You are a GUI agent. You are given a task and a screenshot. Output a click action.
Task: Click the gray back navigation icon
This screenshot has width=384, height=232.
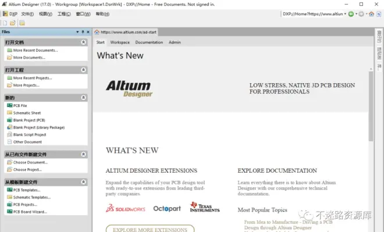[x=361, y=14]
